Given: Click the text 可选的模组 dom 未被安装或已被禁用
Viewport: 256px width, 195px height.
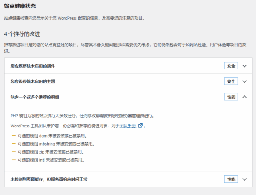Looking at the screenshot, I should click(x=52, y=136).
